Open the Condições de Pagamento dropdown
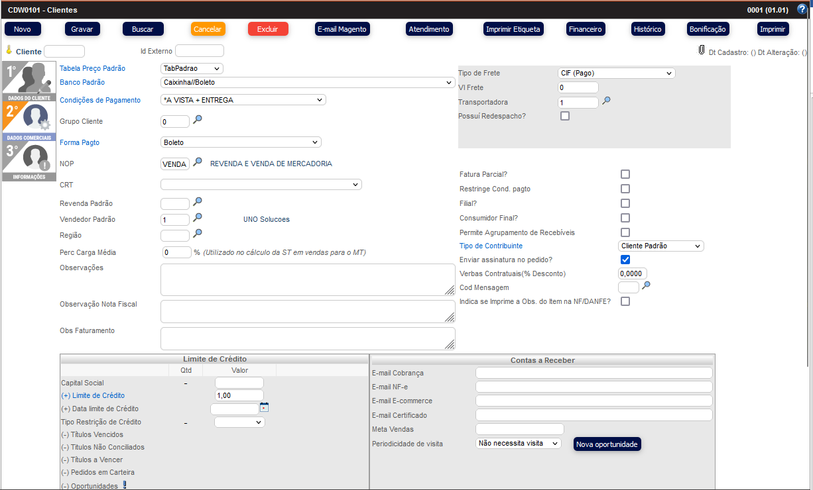This screenshot has width=813, height=490. [243, 100]
